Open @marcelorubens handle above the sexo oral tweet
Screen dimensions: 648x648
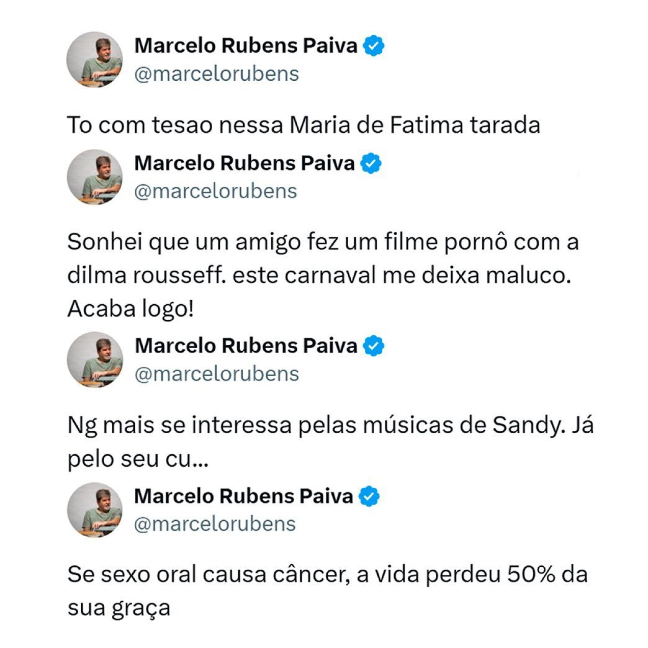(x=215, y=524)
